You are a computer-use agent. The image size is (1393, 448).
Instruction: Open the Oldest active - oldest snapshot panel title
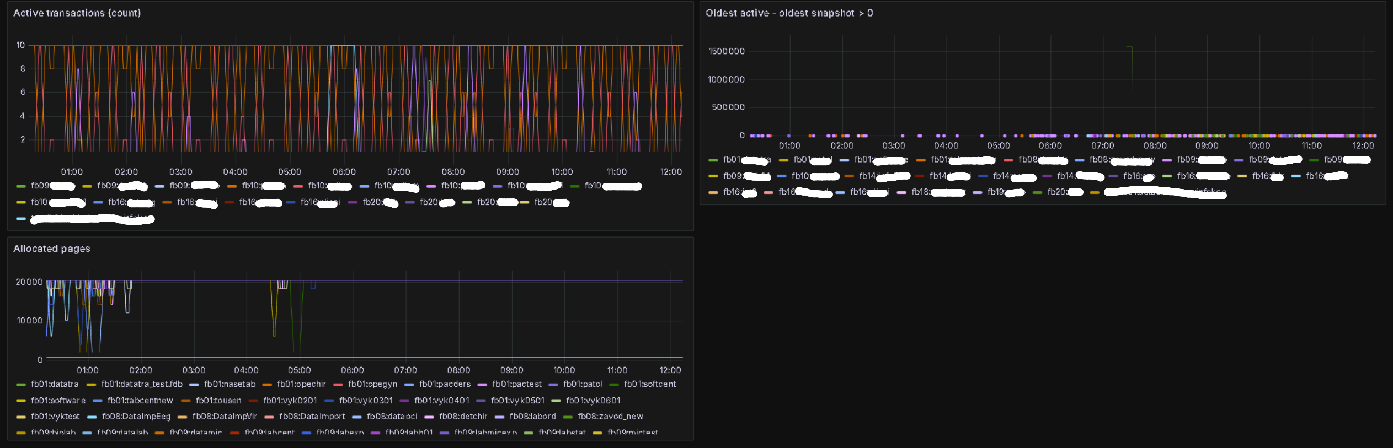pyautogui.click(x=789, y=13)
